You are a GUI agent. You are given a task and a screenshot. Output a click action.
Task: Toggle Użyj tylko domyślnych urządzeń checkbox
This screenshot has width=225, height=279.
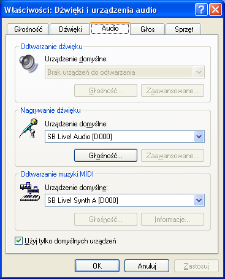pos(18,241)
